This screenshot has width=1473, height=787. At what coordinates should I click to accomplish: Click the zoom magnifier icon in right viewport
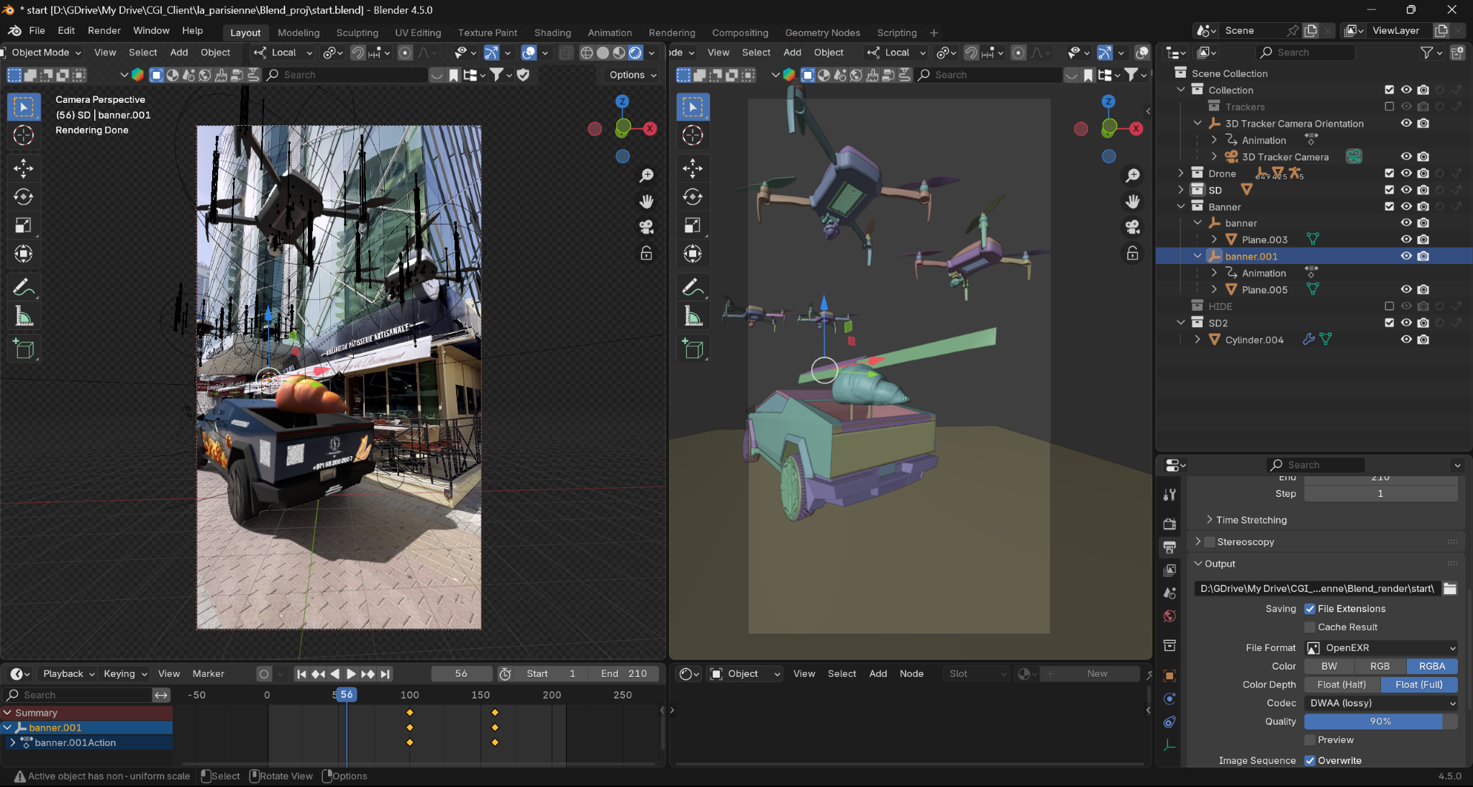(x=1132, y=175)
